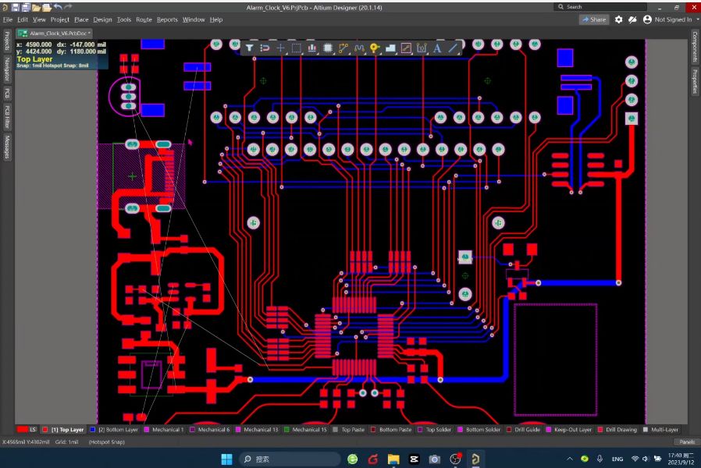Select the Place String 'A' tool

[x=437, y=48]
